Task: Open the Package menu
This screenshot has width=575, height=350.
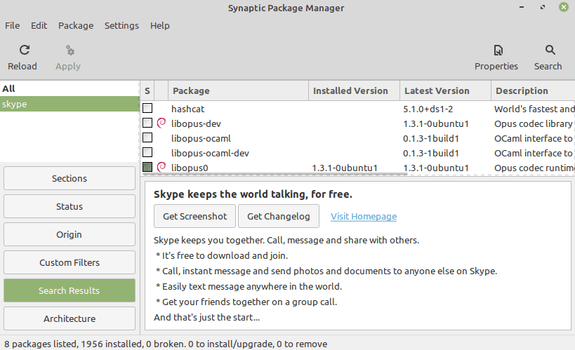Action: tap(76, 25)
